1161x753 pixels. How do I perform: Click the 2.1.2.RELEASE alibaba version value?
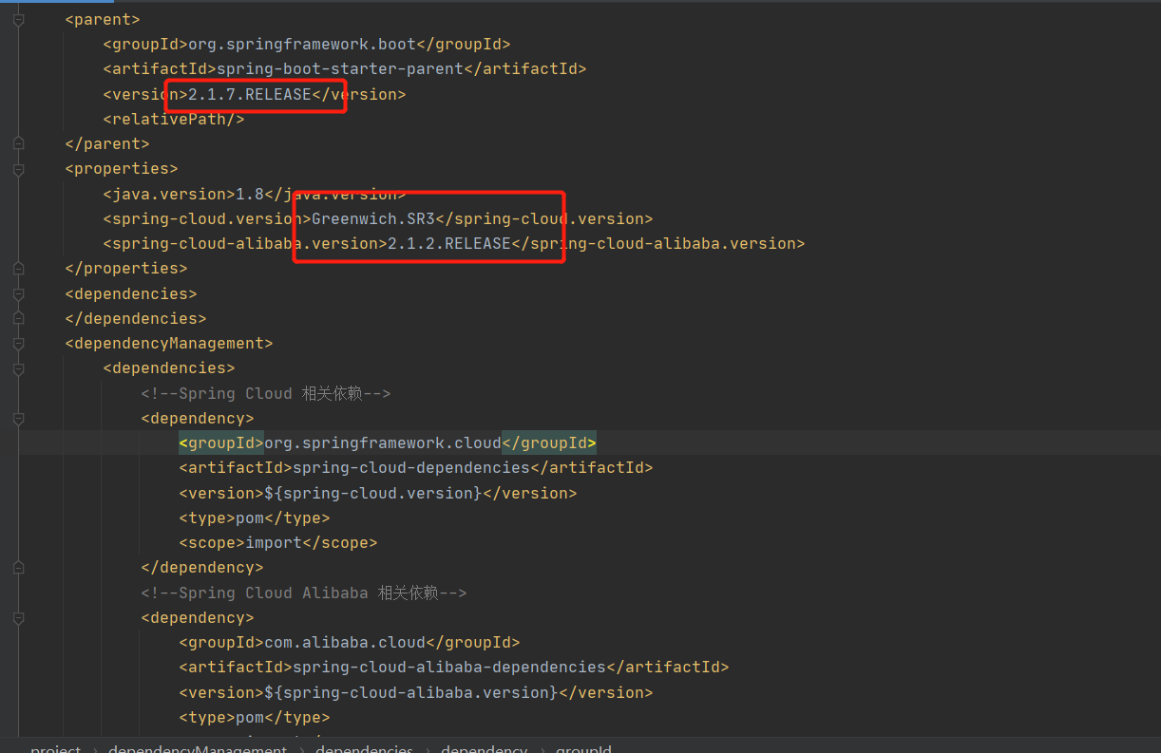point(449,243)
